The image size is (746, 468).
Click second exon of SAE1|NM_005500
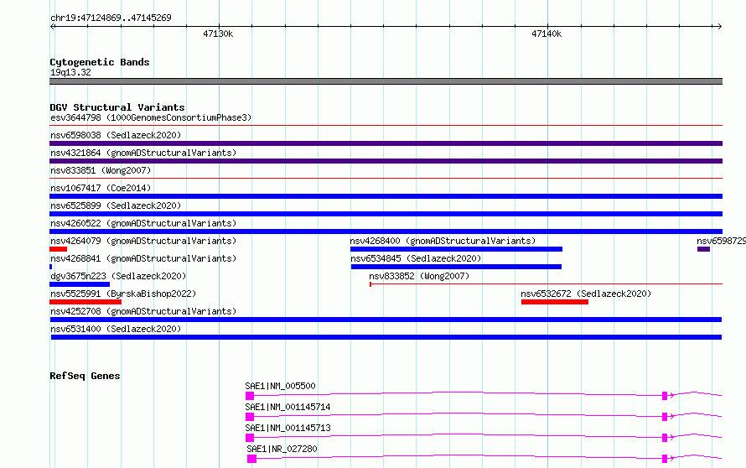coord(665,396)
